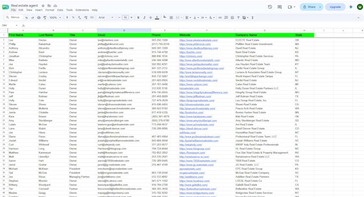Open the 1858 Real Estate website link
This screenshot has width=364, height=197.
tap(198, 161)
